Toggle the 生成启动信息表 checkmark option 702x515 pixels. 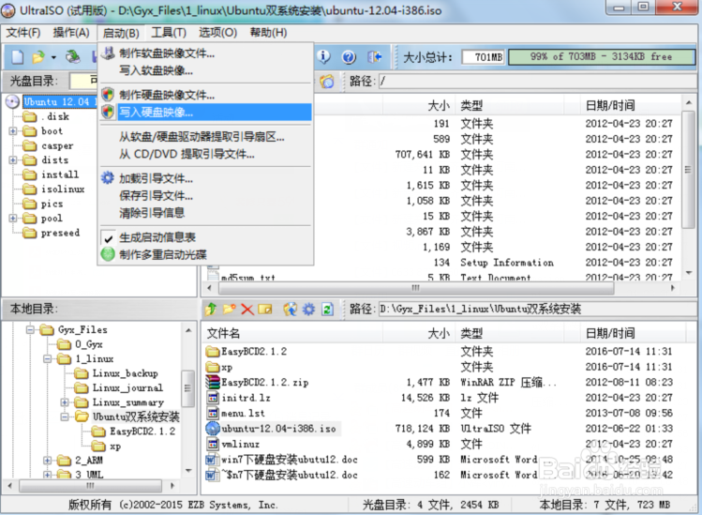(x=206, y=237)
